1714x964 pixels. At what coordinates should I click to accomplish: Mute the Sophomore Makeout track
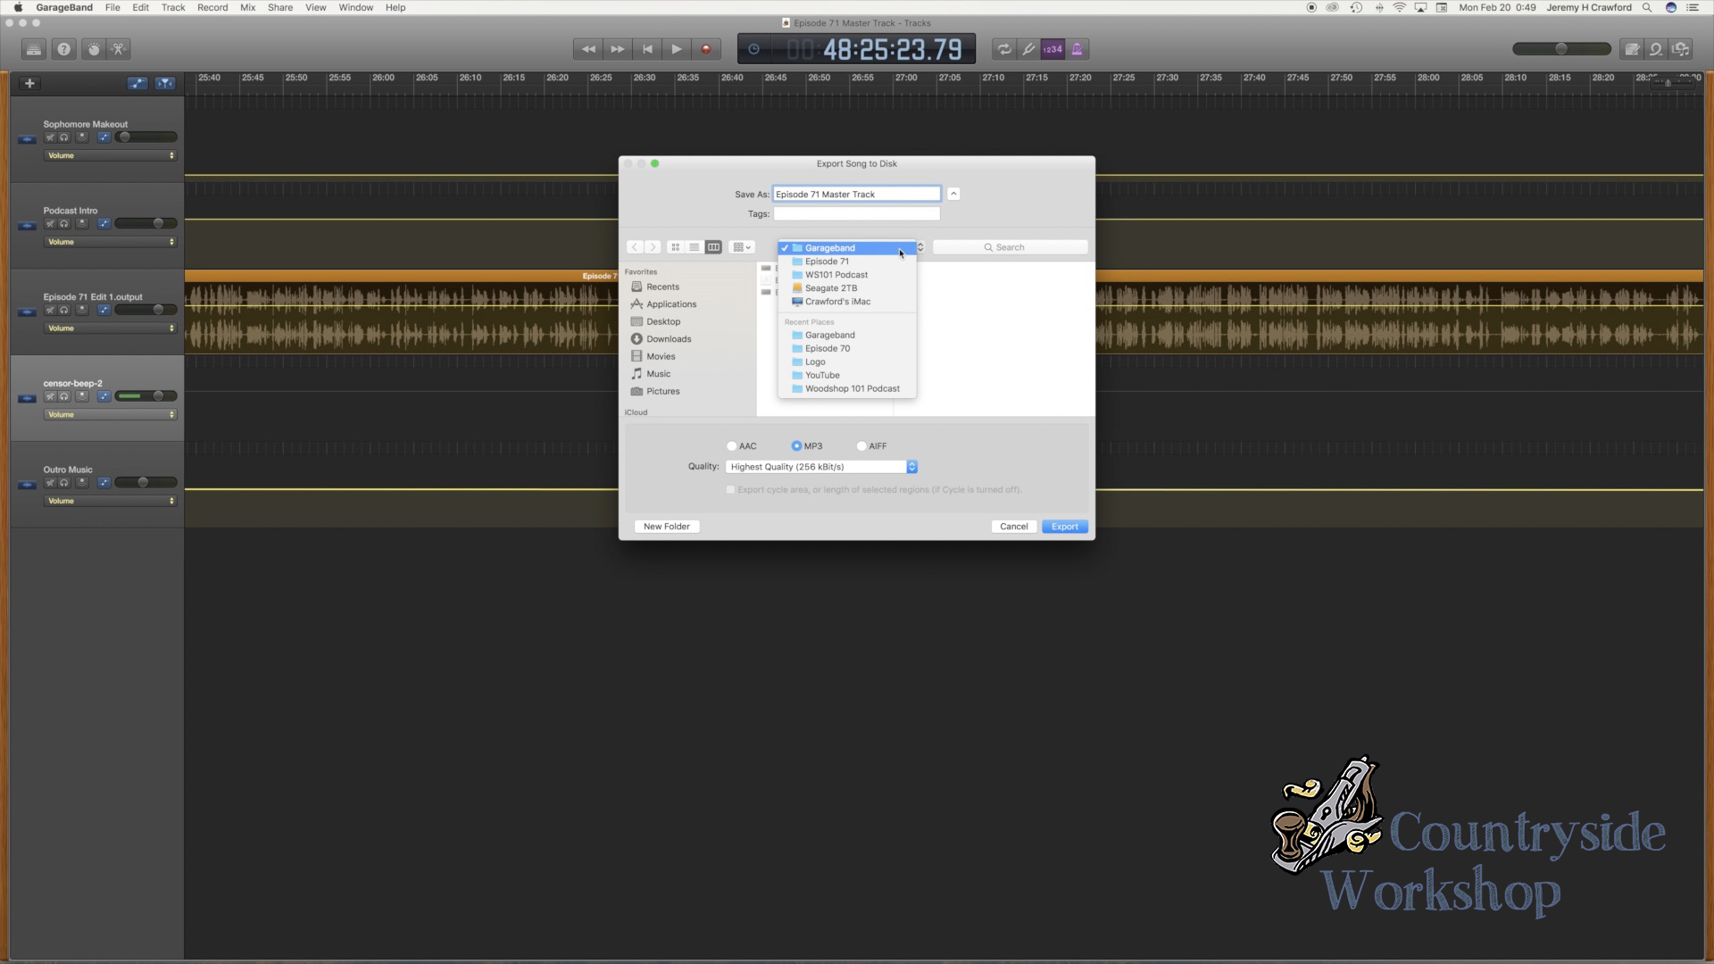50,137
